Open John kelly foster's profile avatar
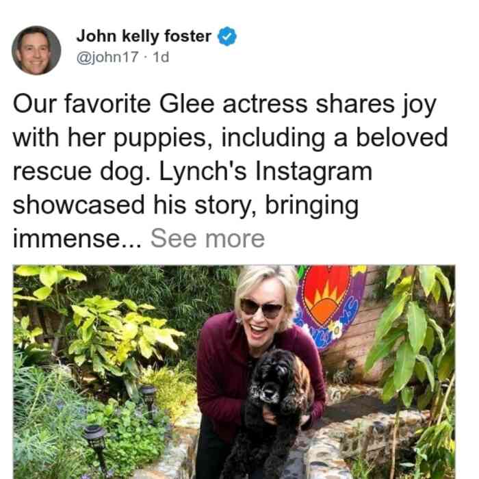The height and width of the screenshot is (479, 479). click(x=36, y=51)
